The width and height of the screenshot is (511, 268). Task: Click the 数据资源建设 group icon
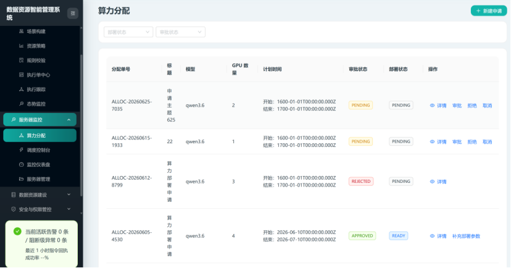point(14,195)
